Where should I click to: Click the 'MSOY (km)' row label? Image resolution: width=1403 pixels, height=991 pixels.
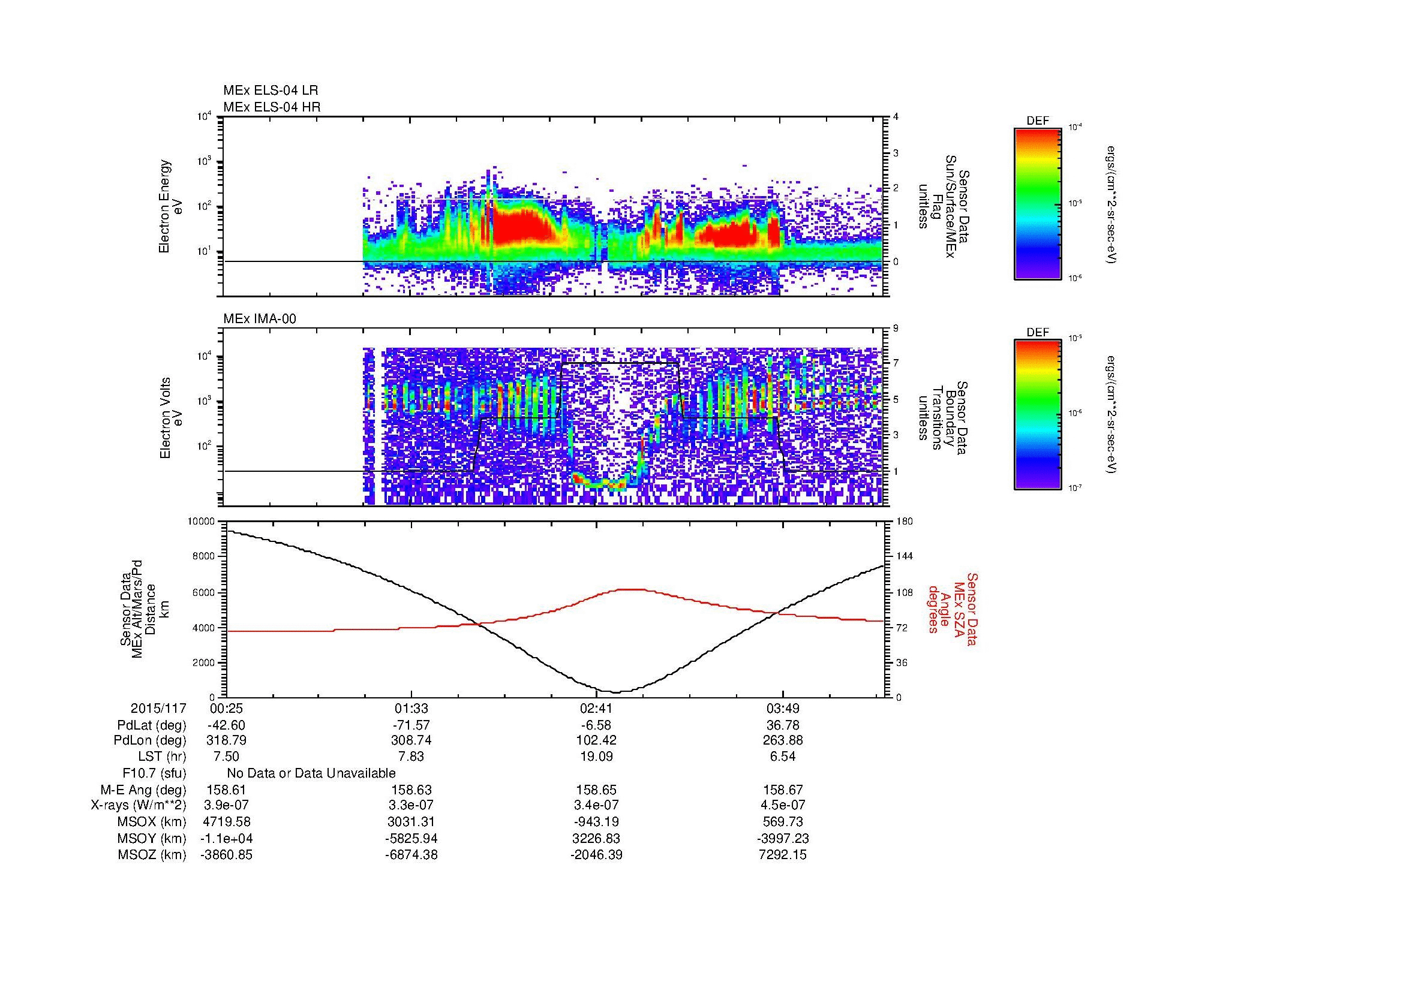click(152, 839)
